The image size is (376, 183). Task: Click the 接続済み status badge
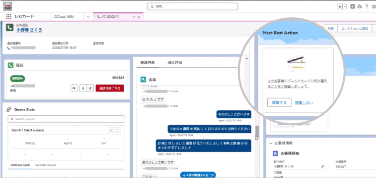click(17, 79)
